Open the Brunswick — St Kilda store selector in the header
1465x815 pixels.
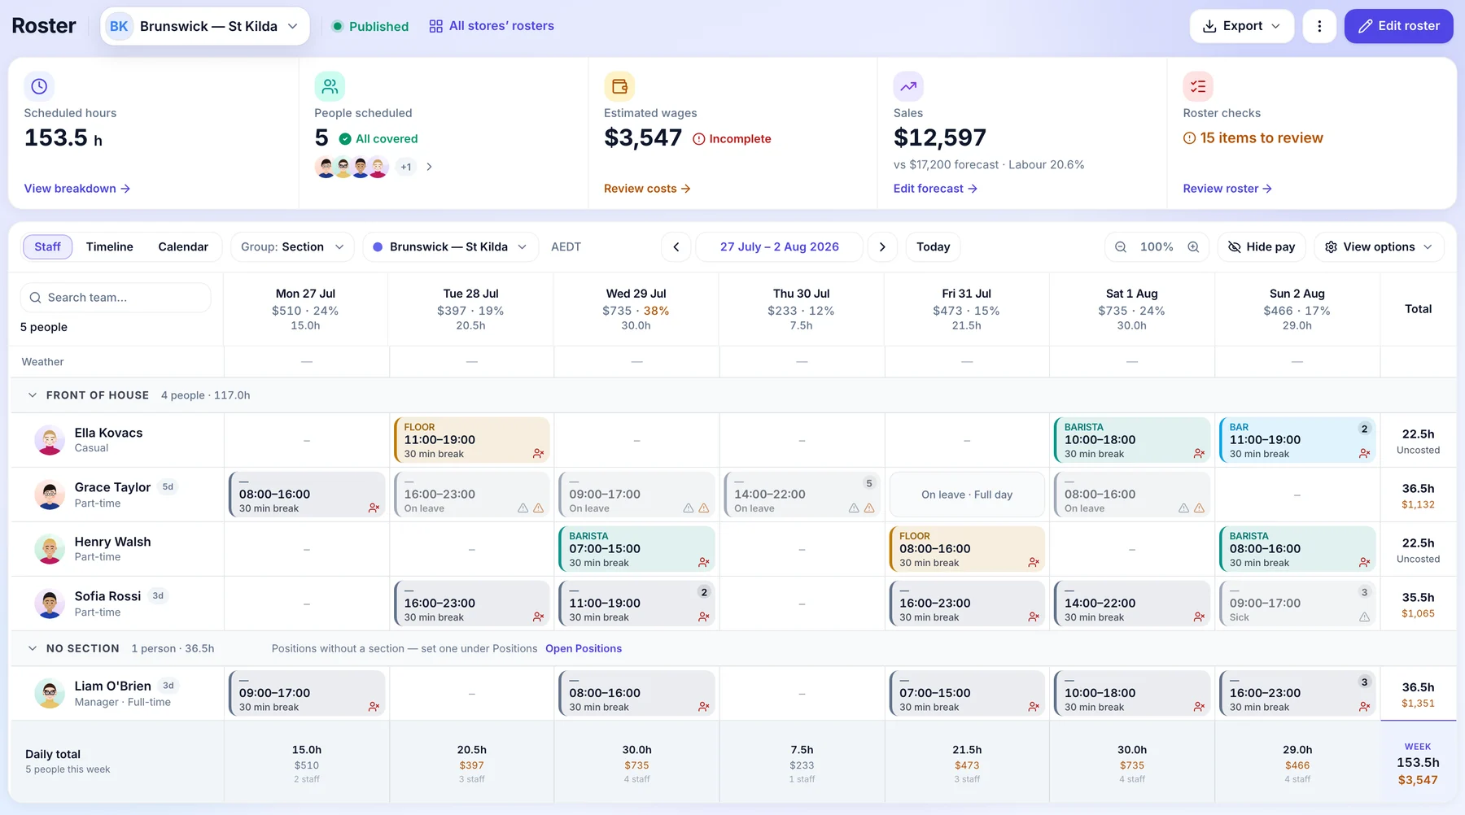pyautogui.click(x=204, y=26)
